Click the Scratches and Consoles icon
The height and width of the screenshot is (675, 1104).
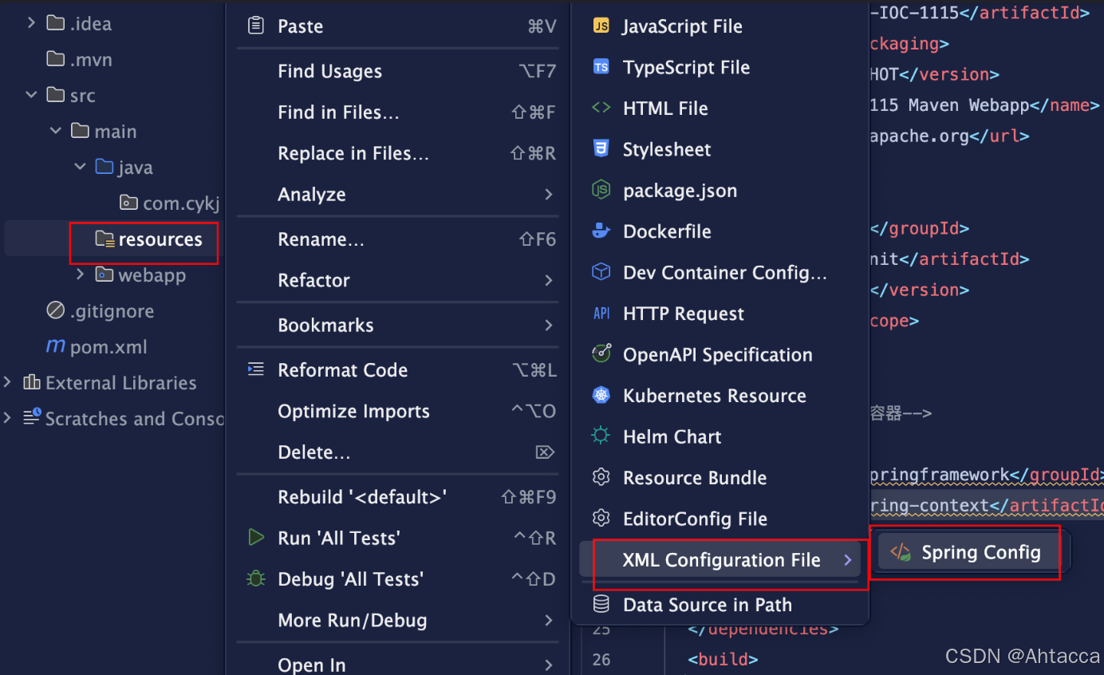pyautogui.click(x=32, y=418)
